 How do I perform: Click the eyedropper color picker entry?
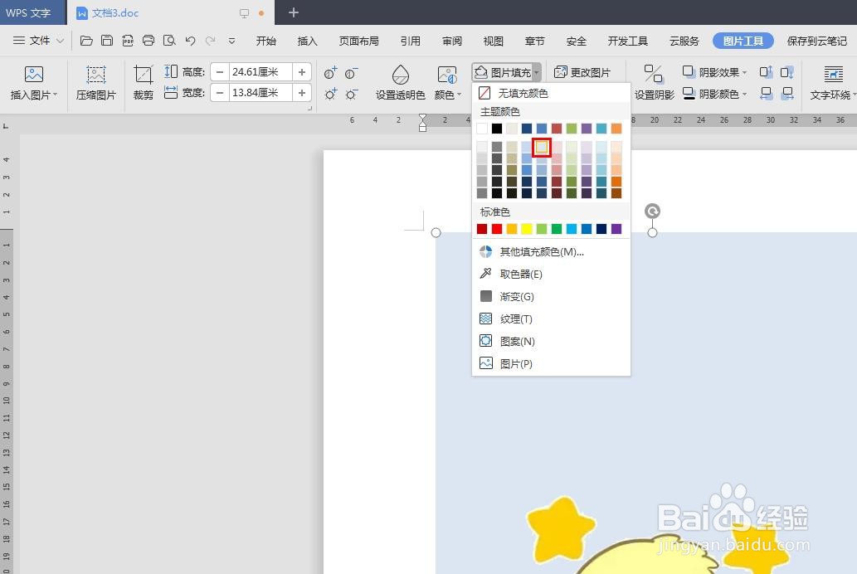[x=551, y=274]
